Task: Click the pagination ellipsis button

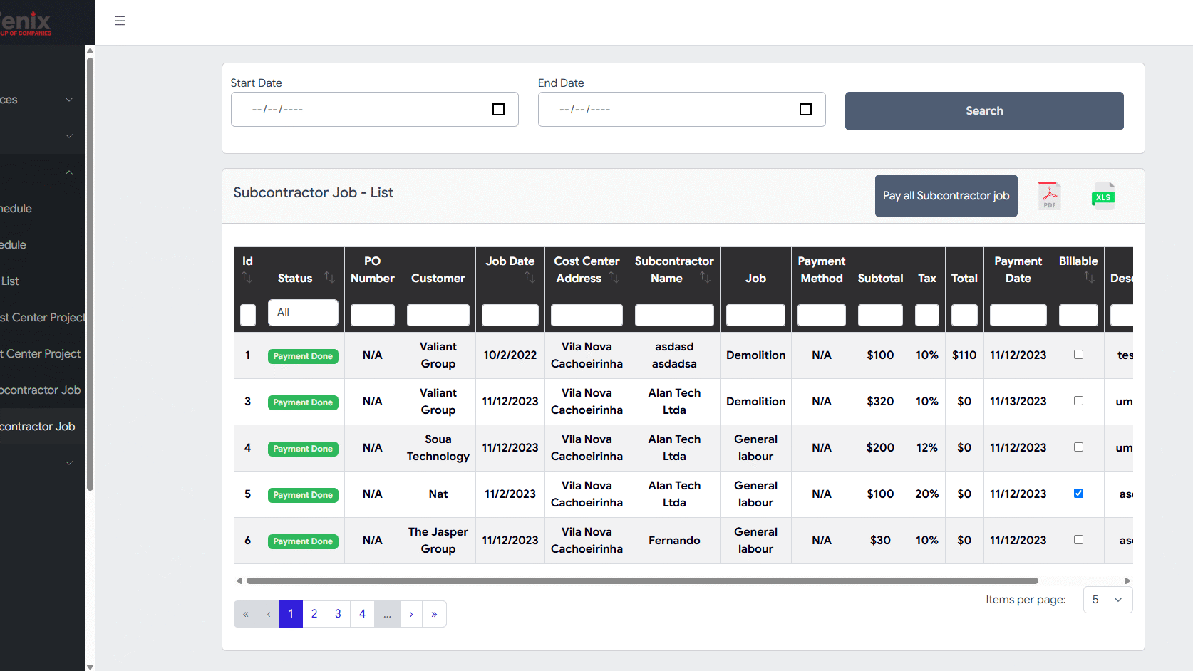Action: pyautogui.click(x=387, y=614)
